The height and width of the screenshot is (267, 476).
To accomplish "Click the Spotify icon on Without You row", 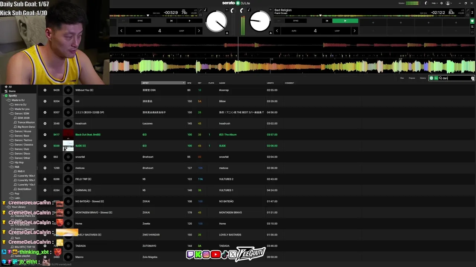I will 45,90.
